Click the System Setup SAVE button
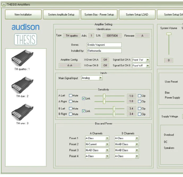Image resolution: width=183 pixels, height=177 pixels. 170,15
